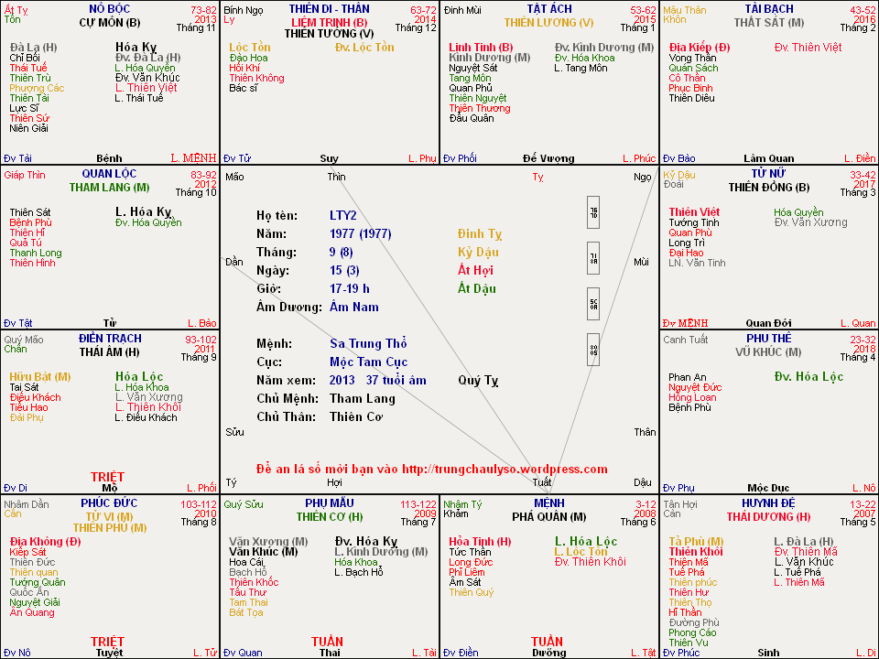Click the TỬ NỮ palace heading
879x659 pixels.
pos(768,174)
